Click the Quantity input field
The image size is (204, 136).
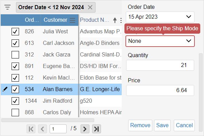tap(160, 65)
